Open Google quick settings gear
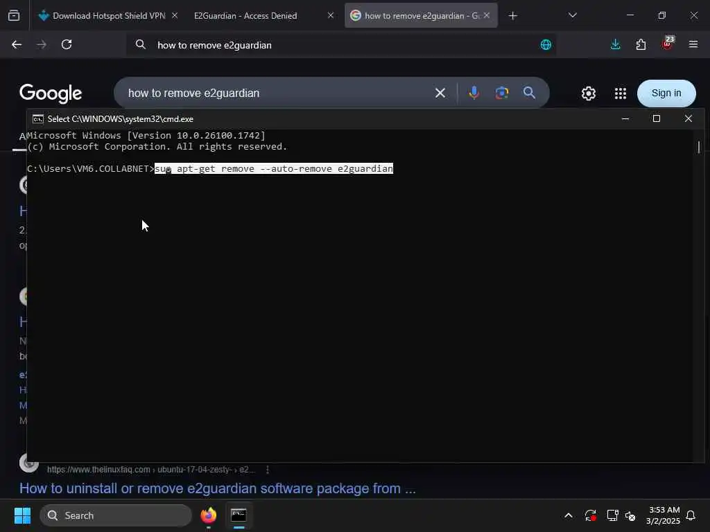The width and height of the screenshot is (710, 532). (x=588, y=94)
